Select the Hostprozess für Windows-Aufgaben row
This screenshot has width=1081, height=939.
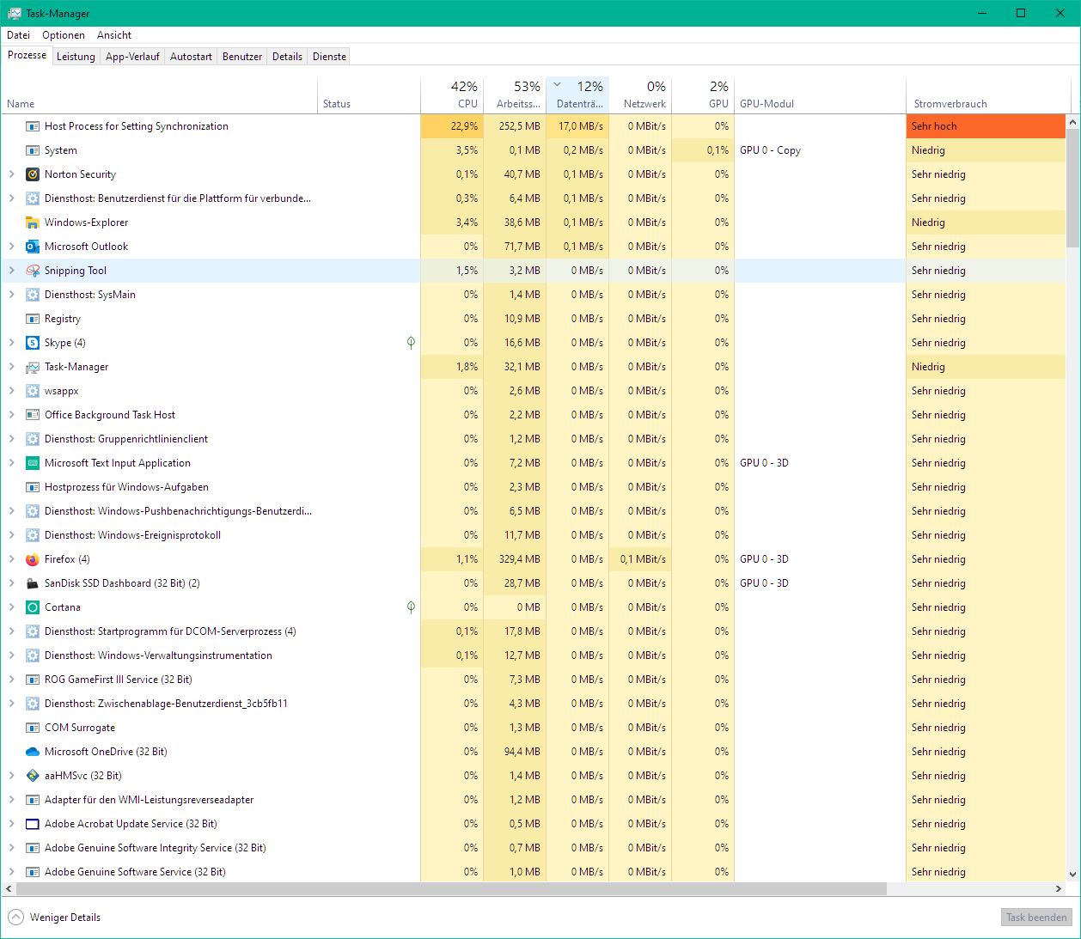pos(534,487)
